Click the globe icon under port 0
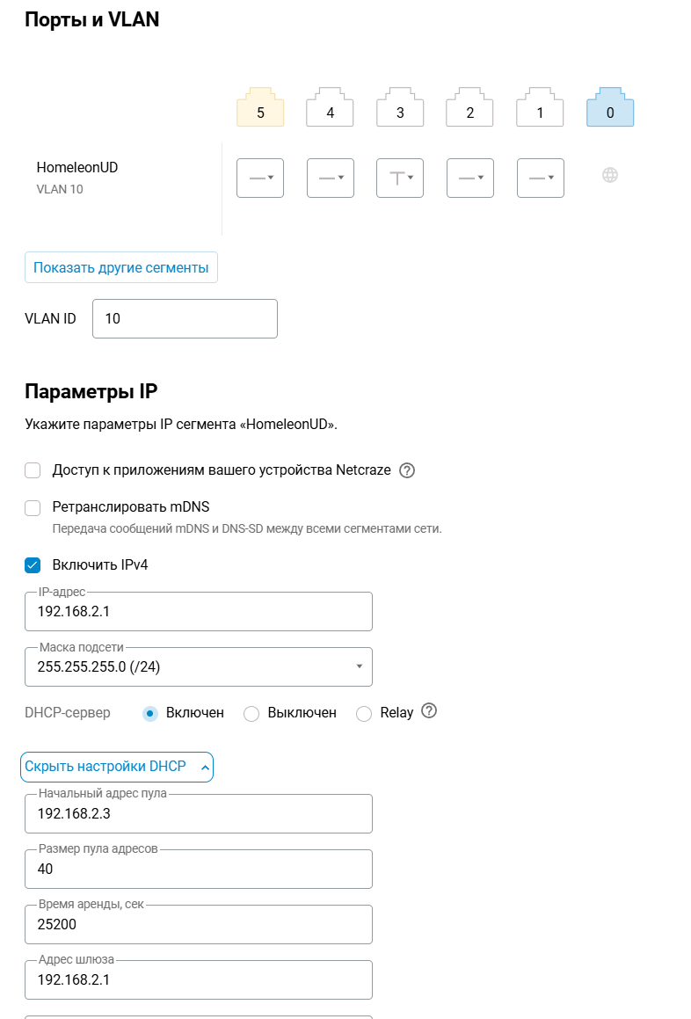The width and height of the screenshot is (691, 1019). [610, 175]
